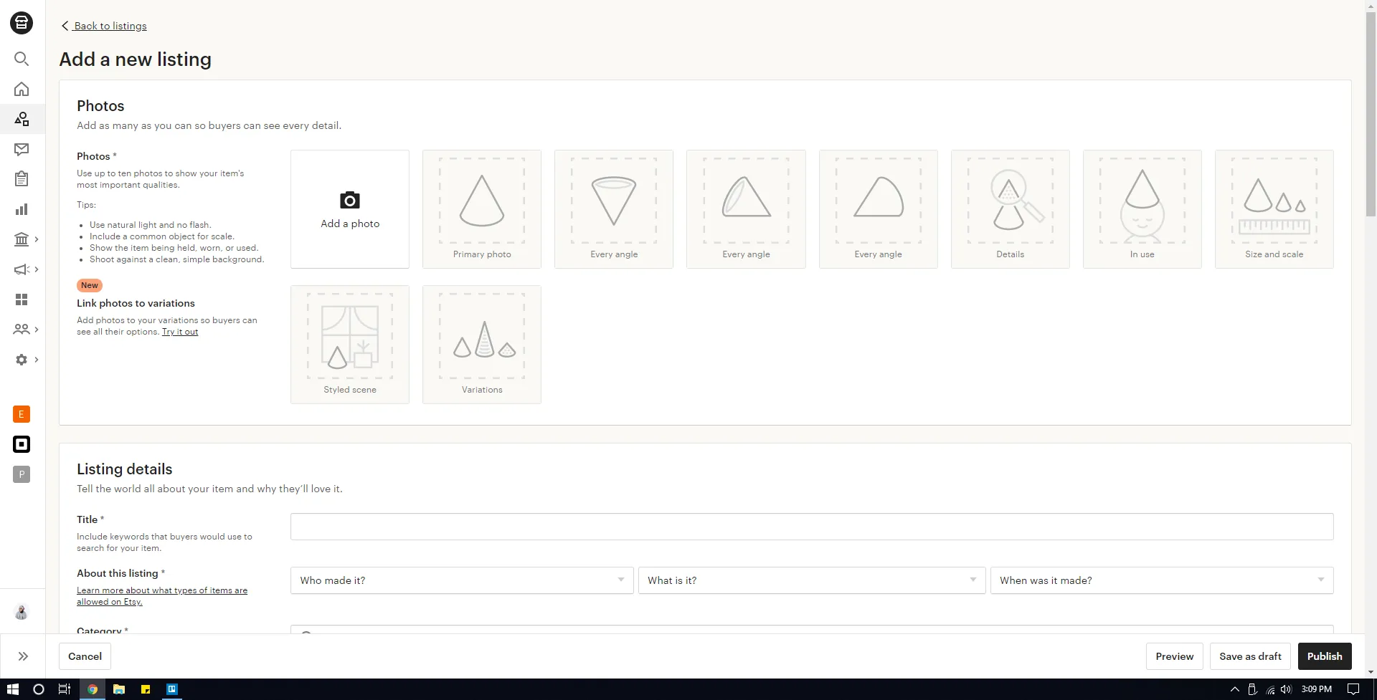
Task: Click the Add a photo tile
Action: (x=350, y=209)
